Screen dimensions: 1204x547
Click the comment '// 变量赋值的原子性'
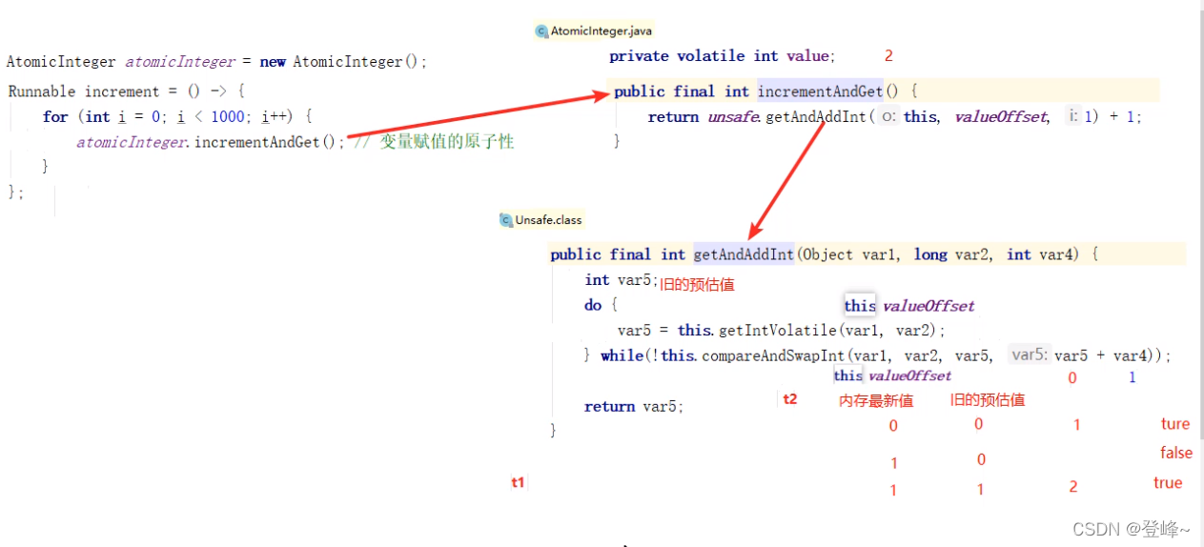click(x=433, y=142)
